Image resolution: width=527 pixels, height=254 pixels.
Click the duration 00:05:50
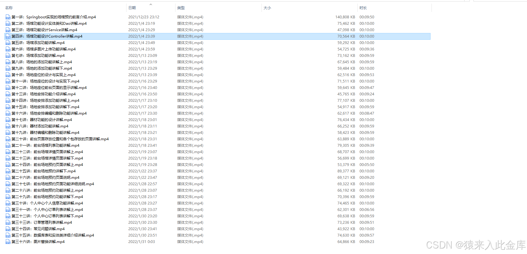click(367, 165)
